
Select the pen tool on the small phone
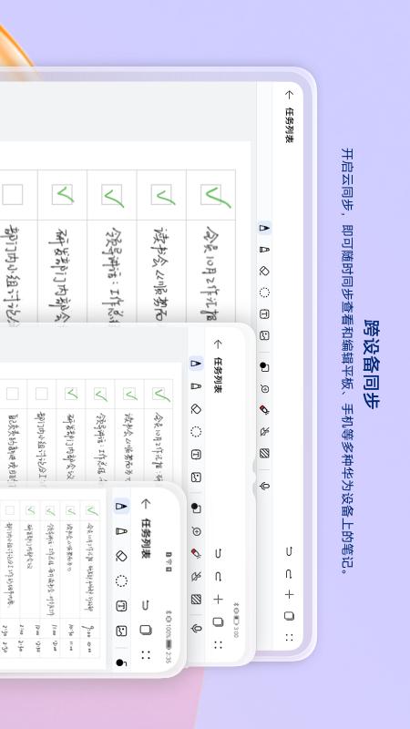coord(121,506)
